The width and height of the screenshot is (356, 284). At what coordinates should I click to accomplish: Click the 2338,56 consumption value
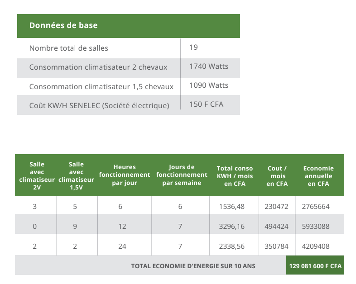click(x=231, y=246)
